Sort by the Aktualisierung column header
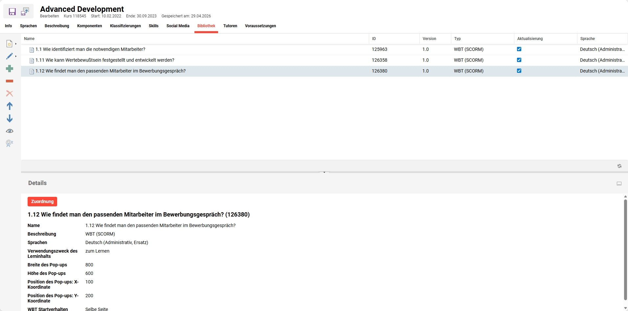Viewport: 628px width, 311px height. click(546, 39)
